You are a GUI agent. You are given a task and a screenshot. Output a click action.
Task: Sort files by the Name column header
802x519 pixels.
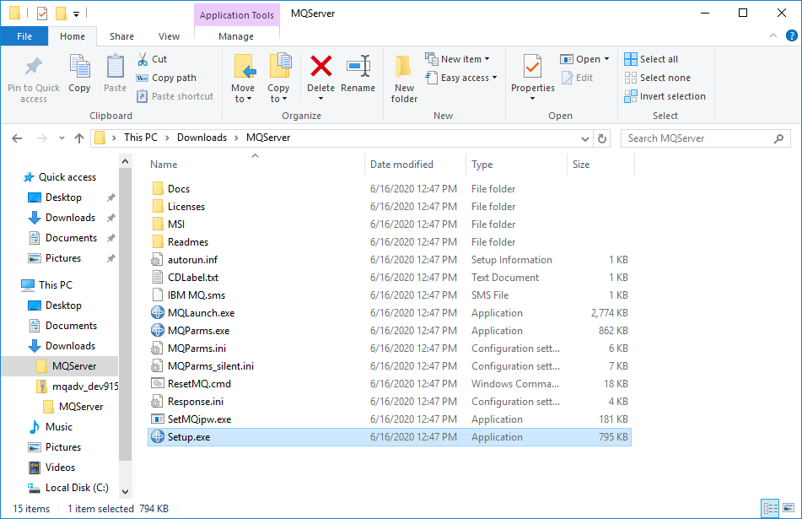tap(256, 165)
